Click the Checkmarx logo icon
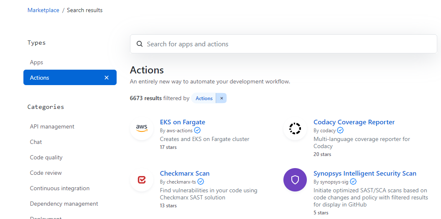This screenshot has width=441, height=219. 142,180
